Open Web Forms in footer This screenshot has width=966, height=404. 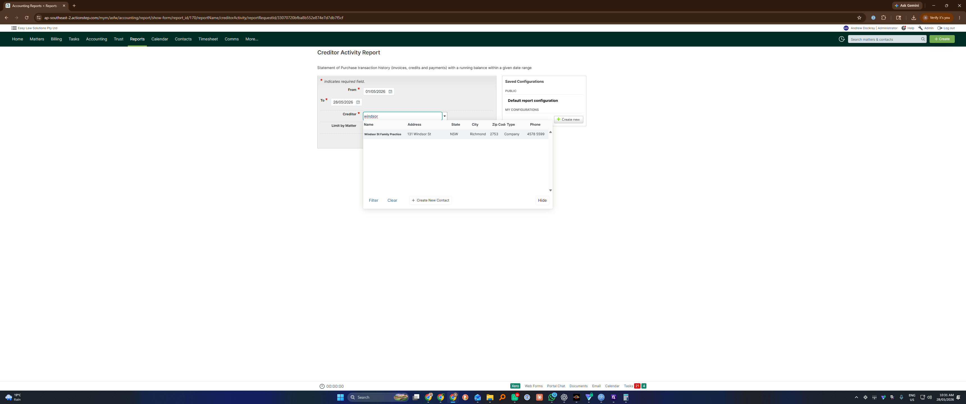533,386
